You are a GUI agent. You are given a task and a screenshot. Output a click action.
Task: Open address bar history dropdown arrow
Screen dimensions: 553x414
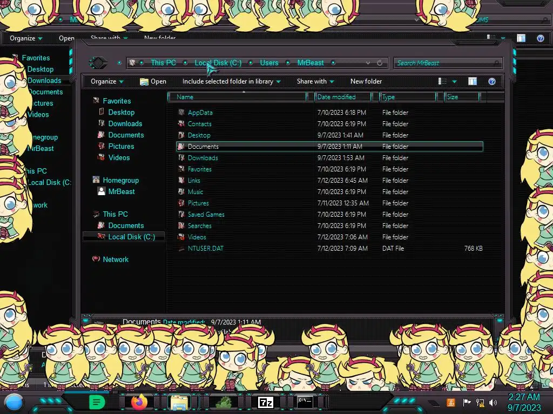pyautogui.click(x=368, y=63)
